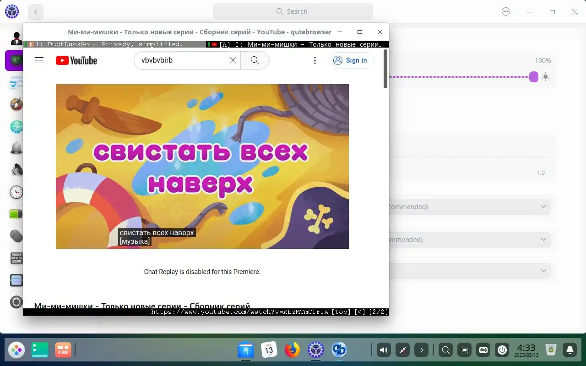Screen dimensions: 586x366
Task: Click the qutebrowser status bar URL
Action: [x=240, y=312]
